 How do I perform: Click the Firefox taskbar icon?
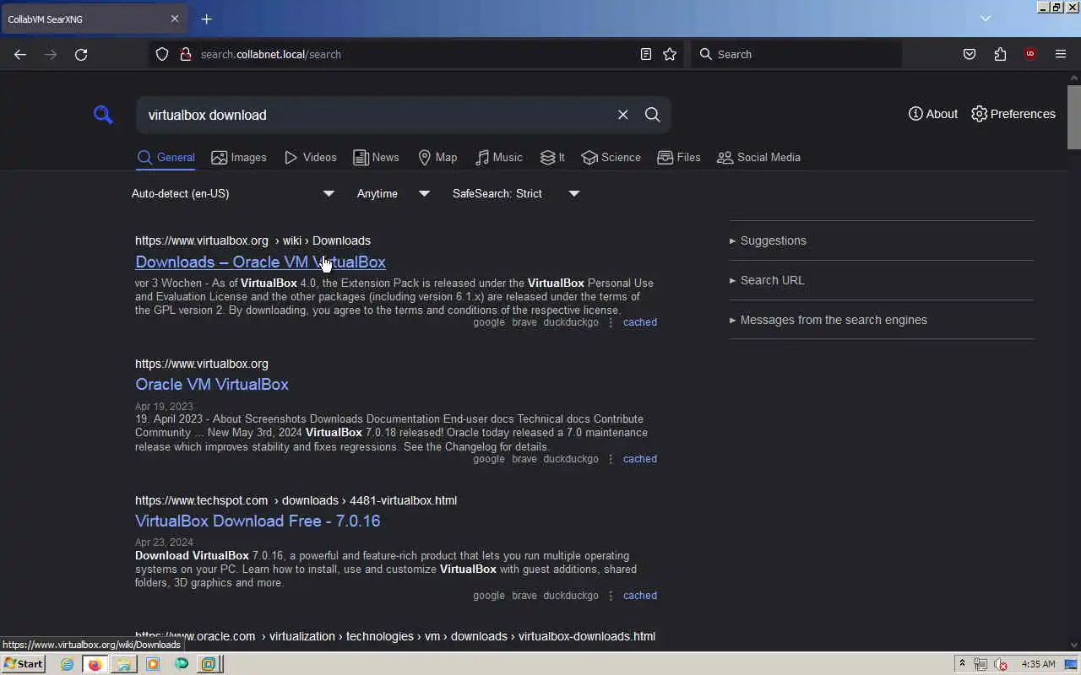pos(95,664)
